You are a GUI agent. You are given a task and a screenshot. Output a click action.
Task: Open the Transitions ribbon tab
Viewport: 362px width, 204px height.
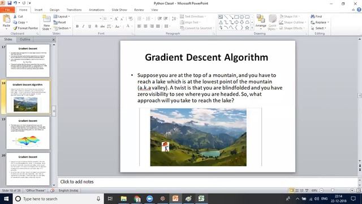[x=74, y=10]
